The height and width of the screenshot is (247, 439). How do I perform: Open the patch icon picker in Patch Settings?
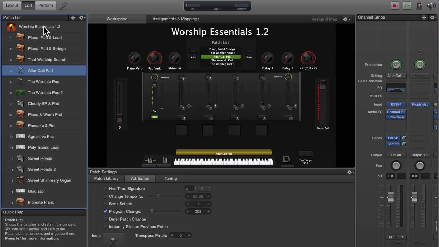point(113,240)
